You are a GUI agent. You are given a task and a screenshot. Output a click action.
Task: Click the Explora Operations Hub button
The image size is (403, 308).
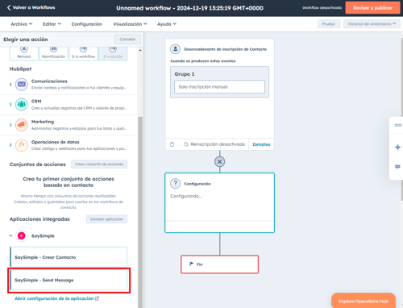click(x=364, y=301)
